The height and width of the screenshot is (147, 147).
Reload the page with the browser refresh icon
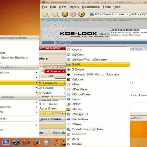[65, 14]
